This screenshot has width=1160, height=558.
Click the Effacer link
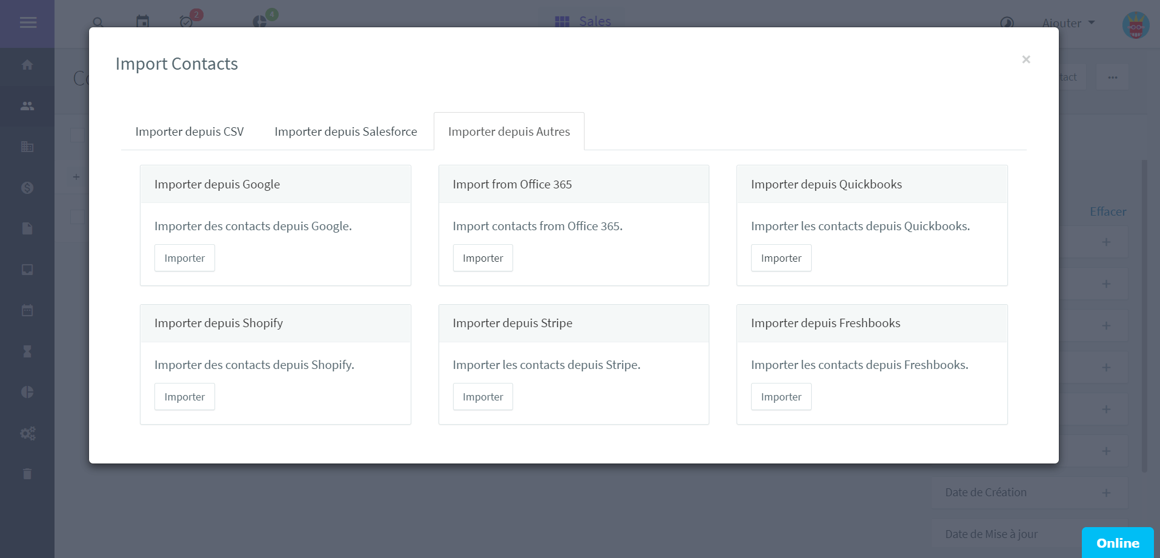click(1108, 211)
